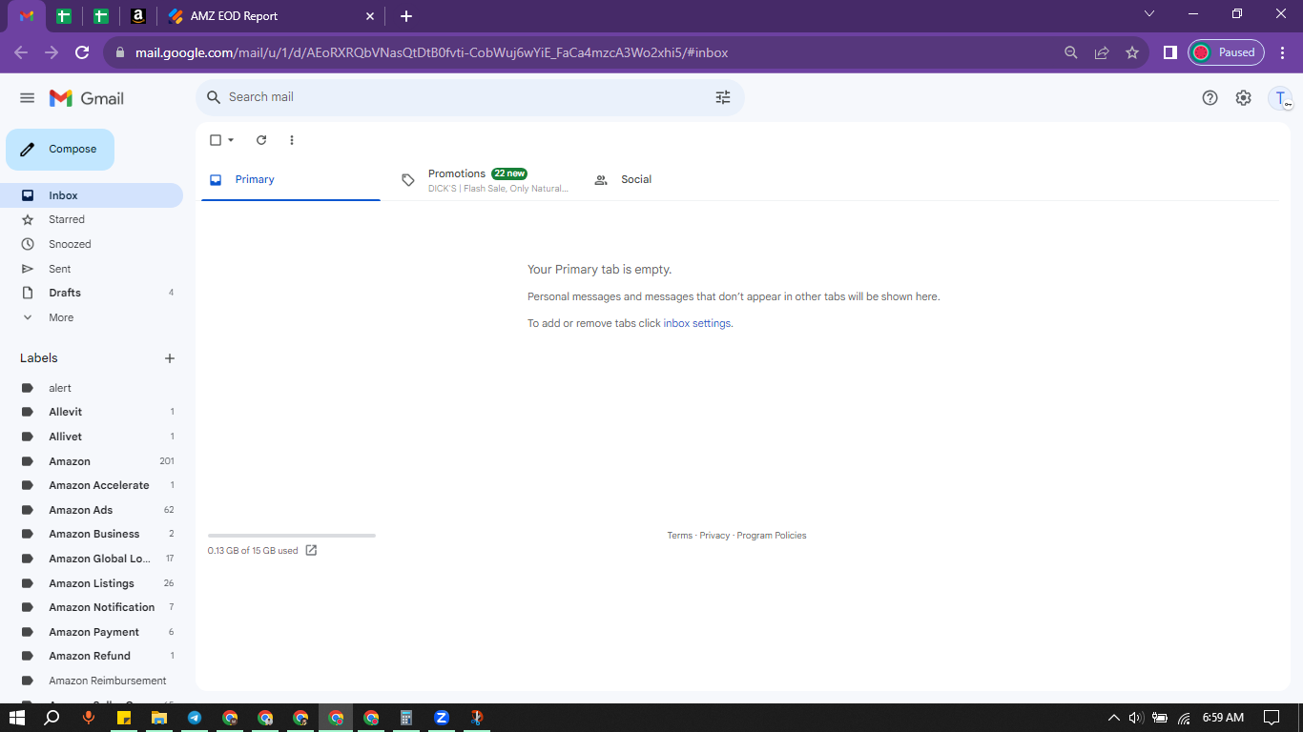Click the Gmail logo

click(x=87, y=98)
